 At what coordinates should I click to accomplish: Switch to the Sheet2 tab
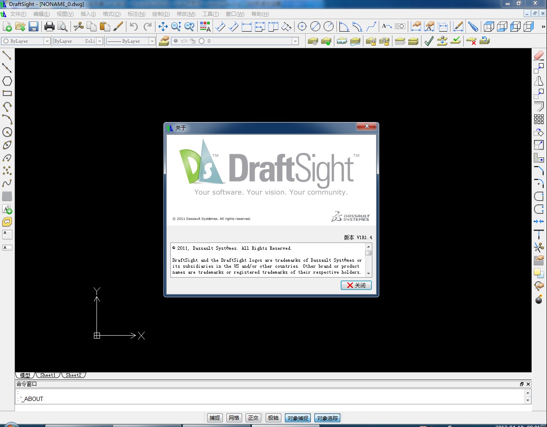point(73,375)
